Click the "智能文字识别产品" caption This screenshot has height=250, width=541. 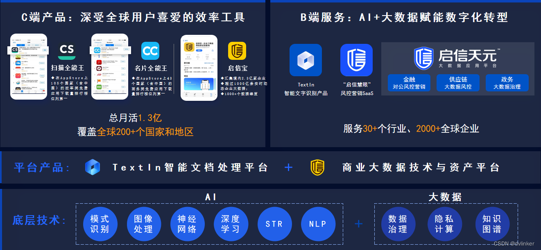306,93
